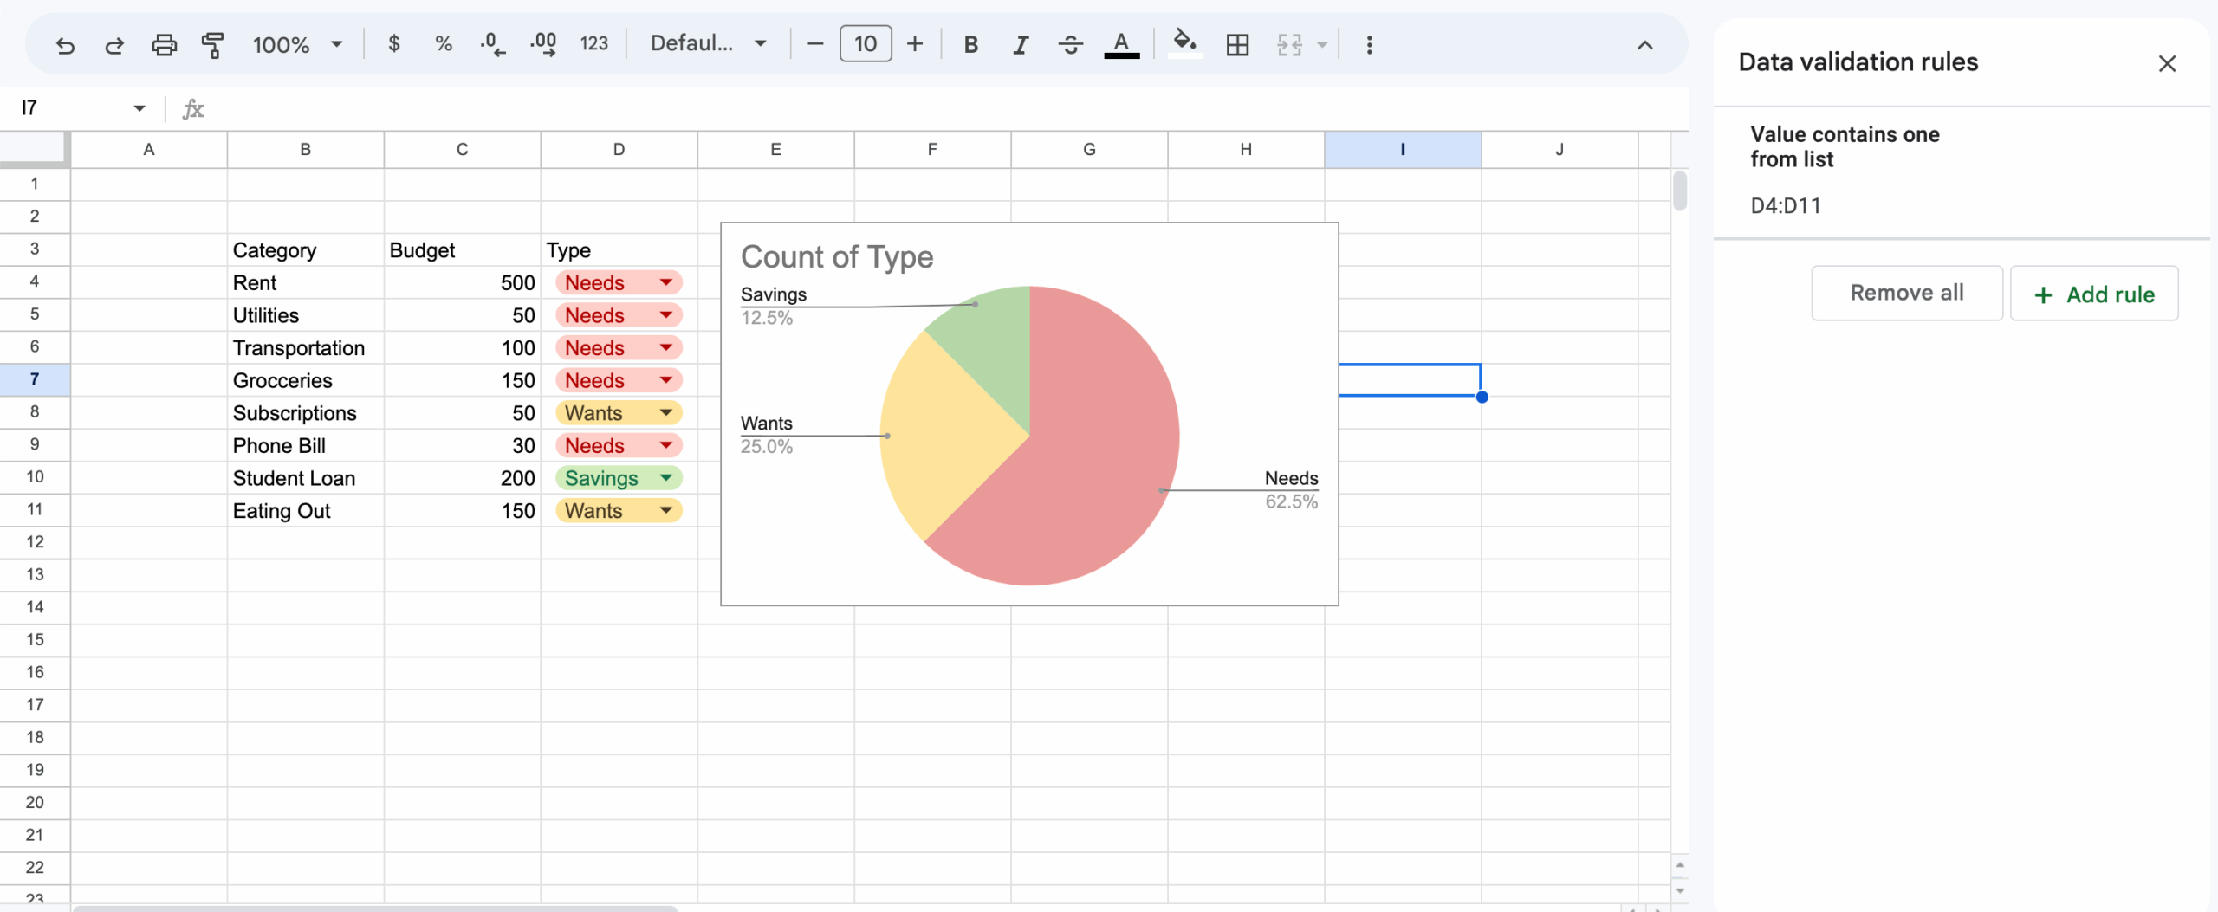
Task: Click the Print icon
Action: tap(164, 44)
